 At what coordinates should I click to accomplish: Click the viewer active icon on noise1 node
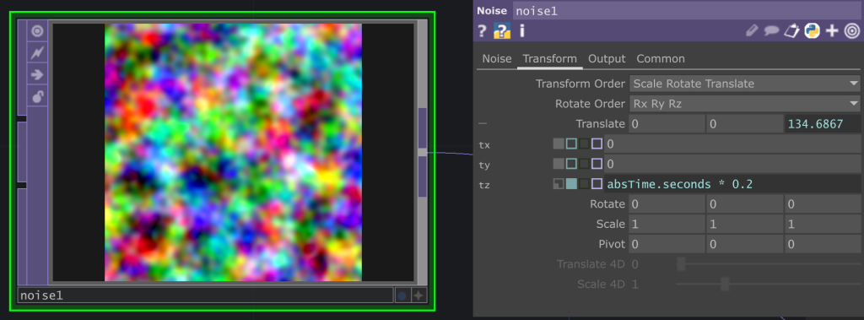37,31
